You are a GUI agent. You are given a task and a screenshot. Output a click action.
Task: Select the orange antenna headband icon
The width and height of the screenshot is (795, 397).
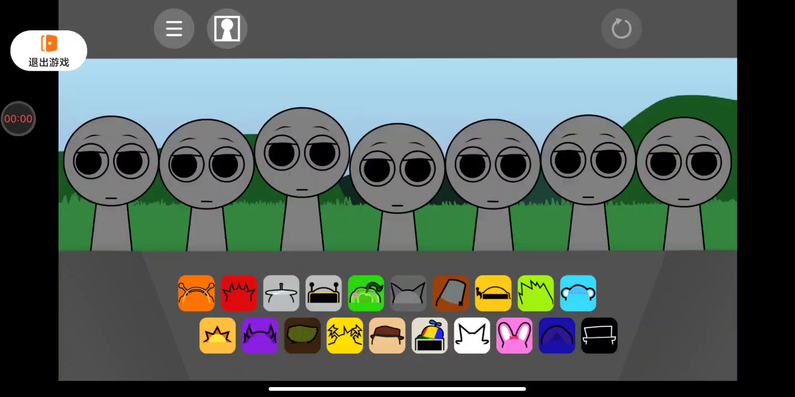[196, 293]
